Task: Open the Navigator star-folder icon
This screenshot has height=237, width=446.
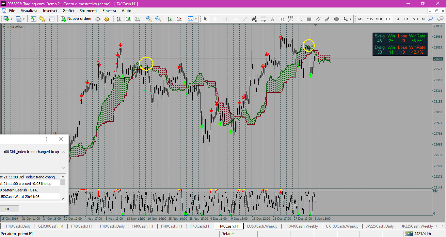Action: point(42,19)
